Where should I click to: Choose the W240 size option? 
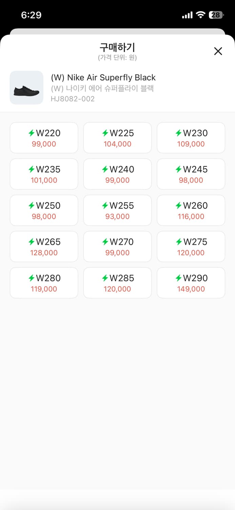[x=117, y=174]
